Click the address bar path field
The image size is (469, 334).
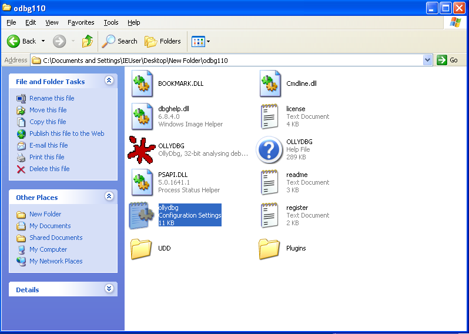tap(227, 60)
